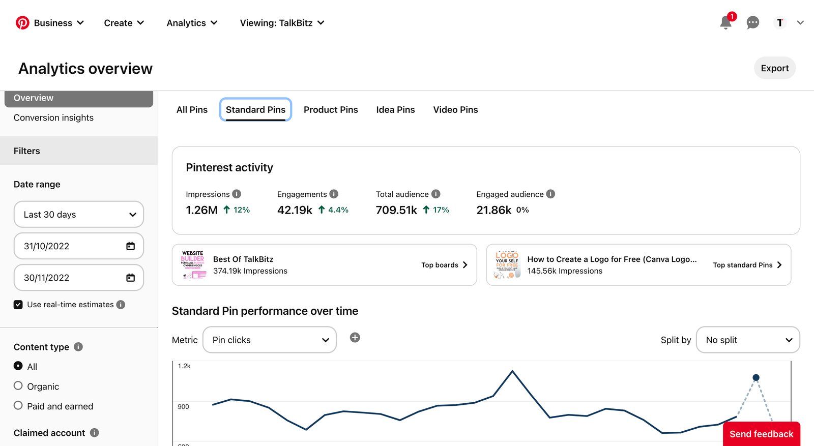This screenshot has width=814, height=446.
Task: Click the Best Of TalkBitz board thumbnail
Action: coord(193,265)
